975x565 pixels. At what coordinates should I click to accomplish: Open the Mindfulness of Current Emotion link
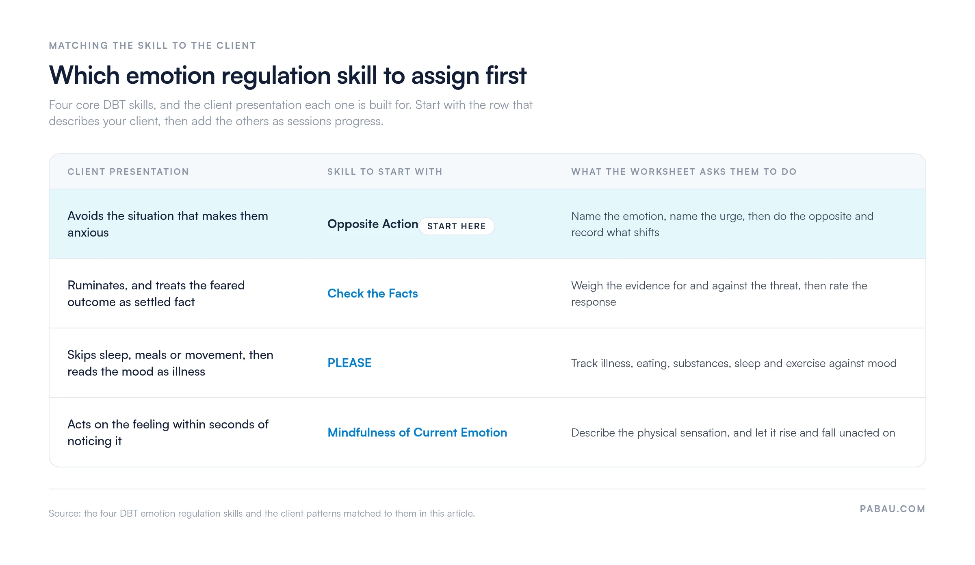[417, 432]
